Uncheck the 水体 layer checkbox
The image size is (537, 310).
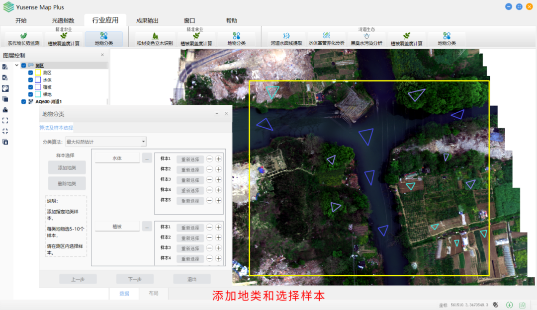coord(31,79)
